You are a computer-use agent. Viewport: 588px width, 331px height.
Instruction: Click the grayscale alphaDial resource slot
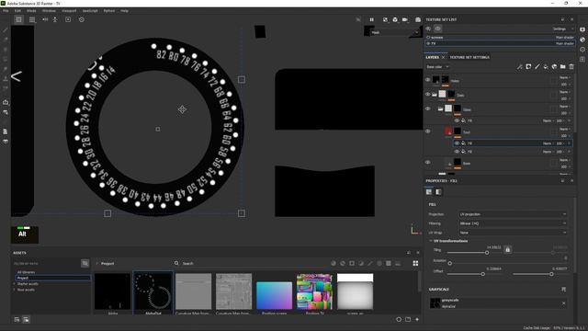tap(497, 303)
